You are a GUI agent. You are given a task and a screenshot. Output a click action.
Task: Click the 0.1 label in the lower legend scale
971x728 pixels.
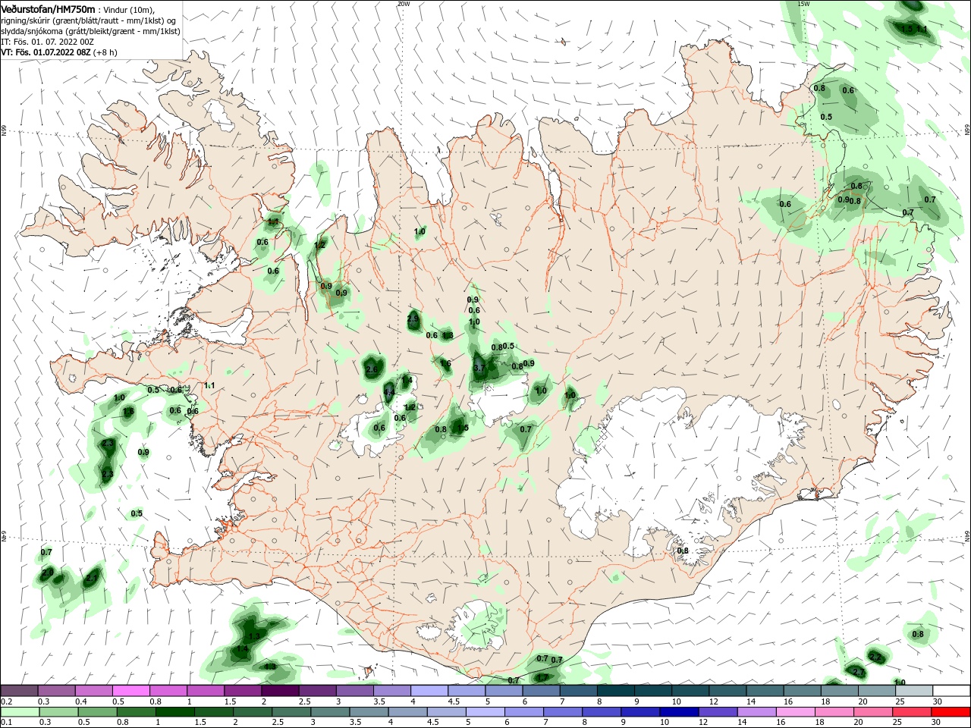click(7, 723)
